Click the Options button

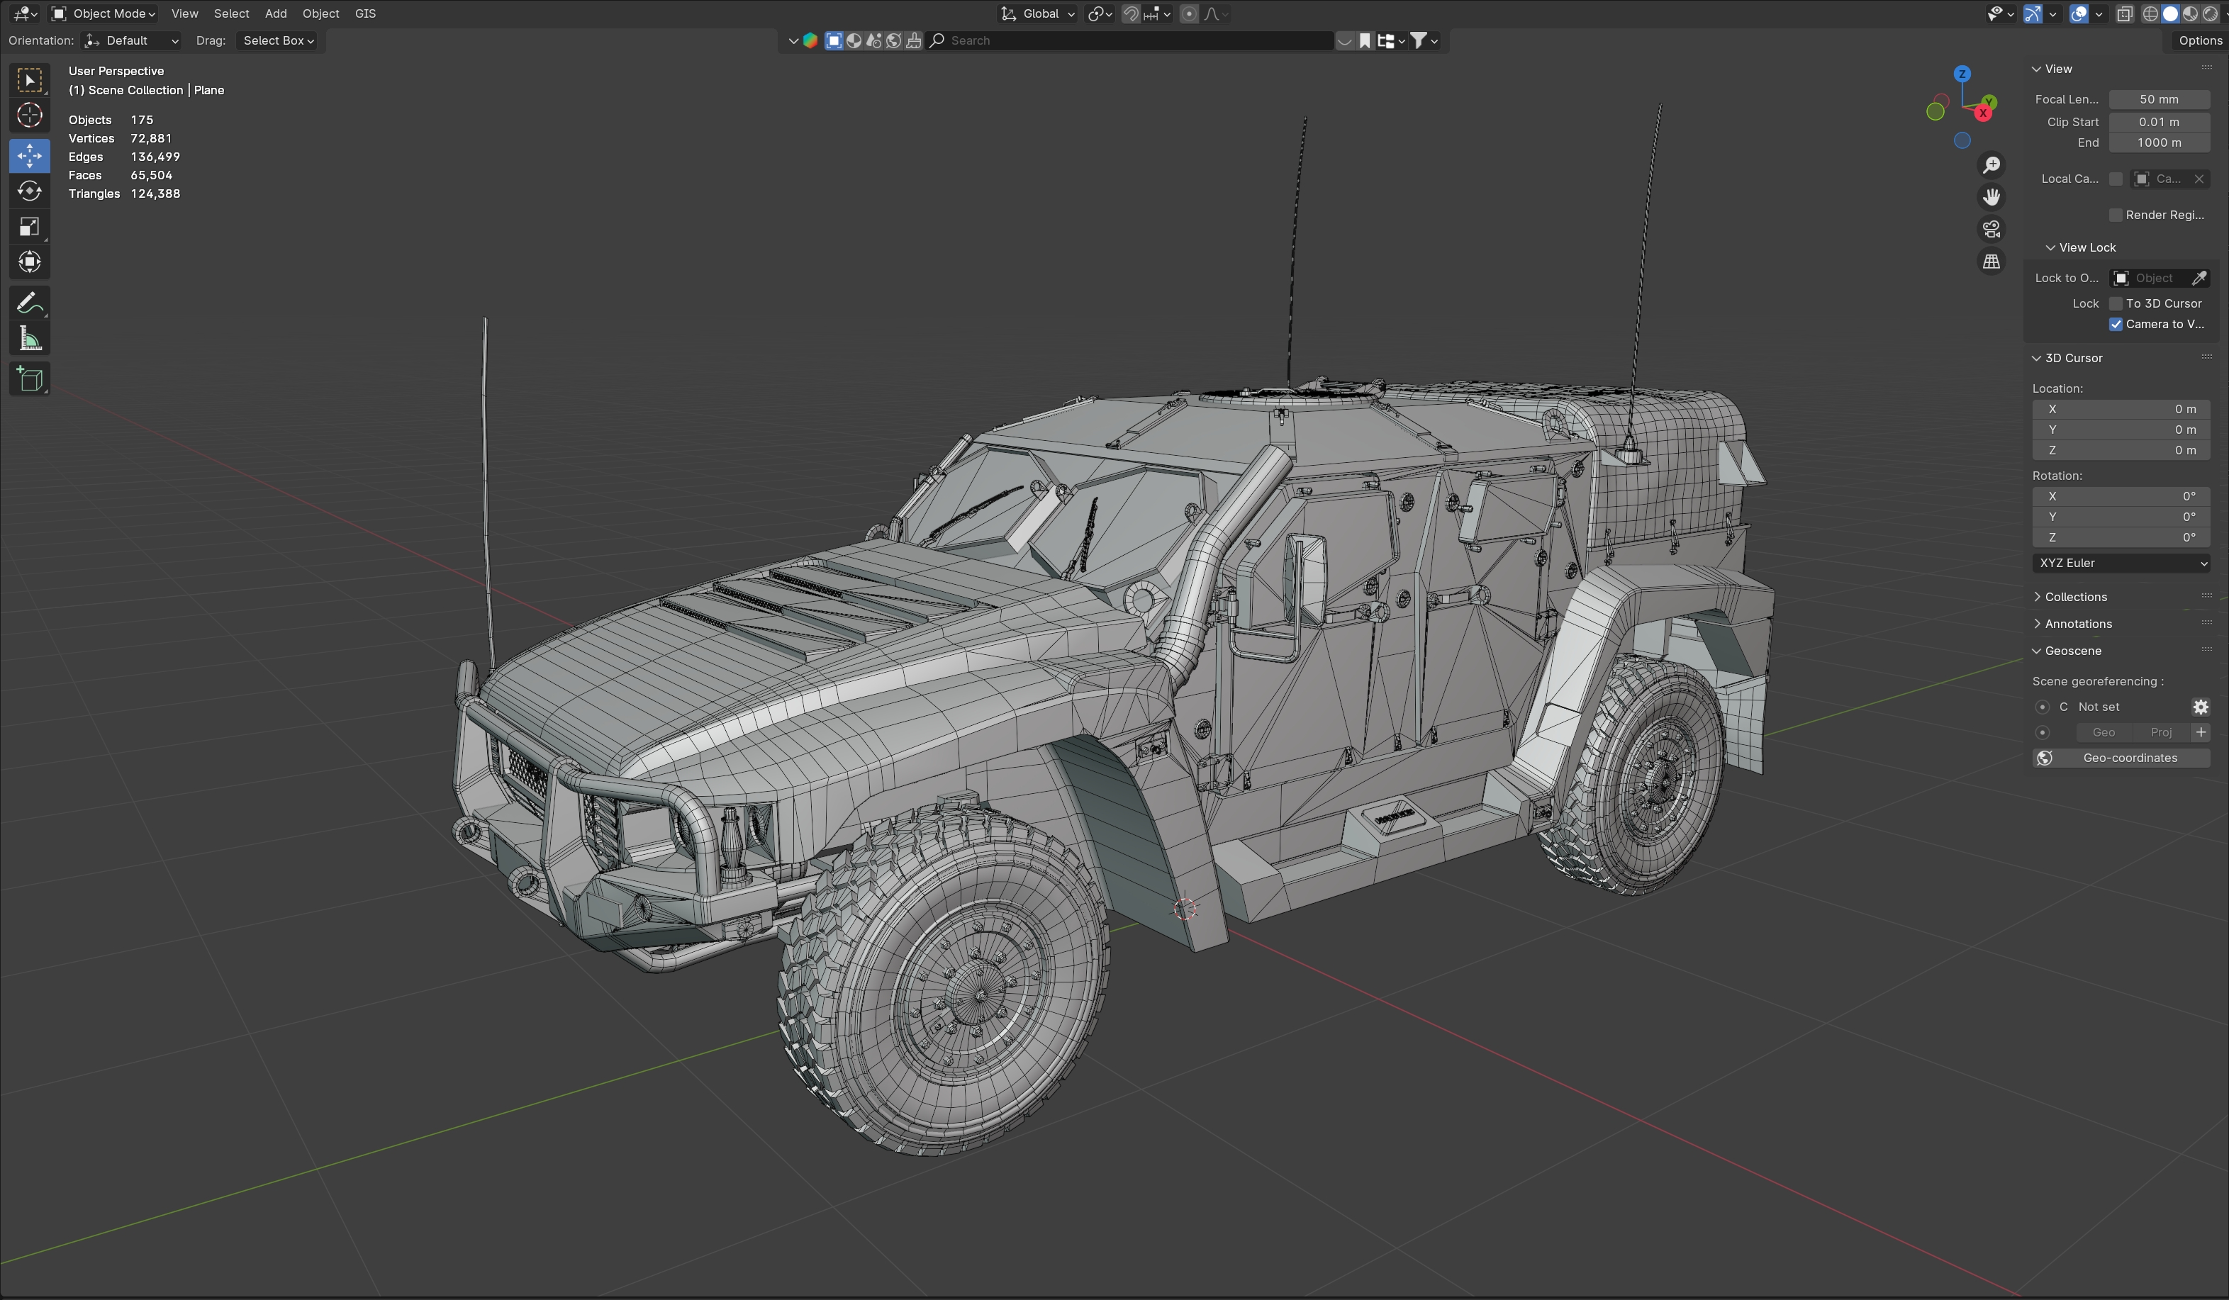coord(2199,40)
